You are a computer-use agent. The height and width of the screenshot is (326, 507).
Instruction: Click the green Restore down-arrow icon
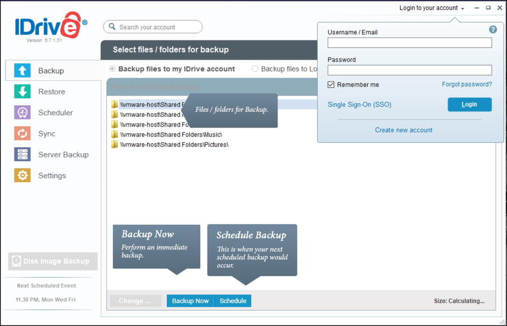coord(22,92)
